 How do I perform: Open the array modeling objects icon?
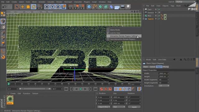pos(106,7)
